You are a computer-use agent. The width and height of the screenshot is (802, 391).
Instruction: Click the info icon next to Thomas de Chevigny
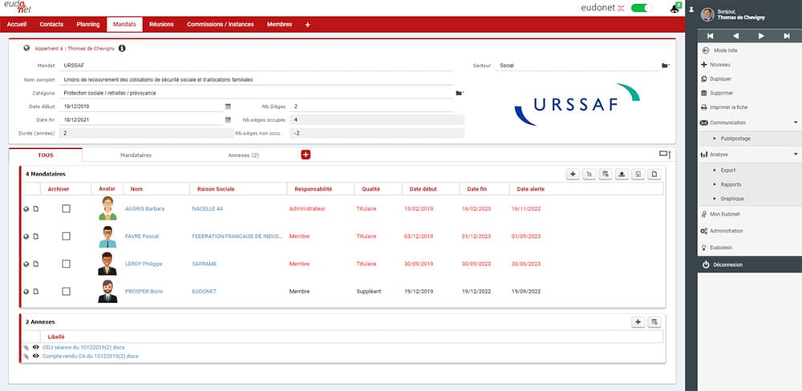point(122,48)
